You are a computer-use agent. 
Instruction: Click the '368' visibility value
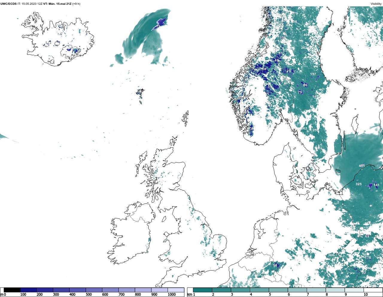tap(331, 255)
